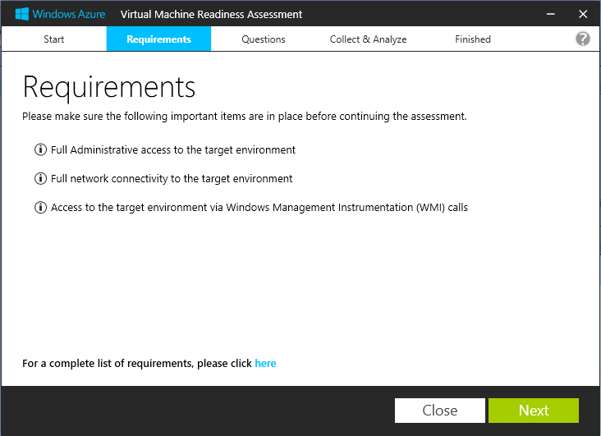Click info icon beside WMI calls requirement

(40, 208)
